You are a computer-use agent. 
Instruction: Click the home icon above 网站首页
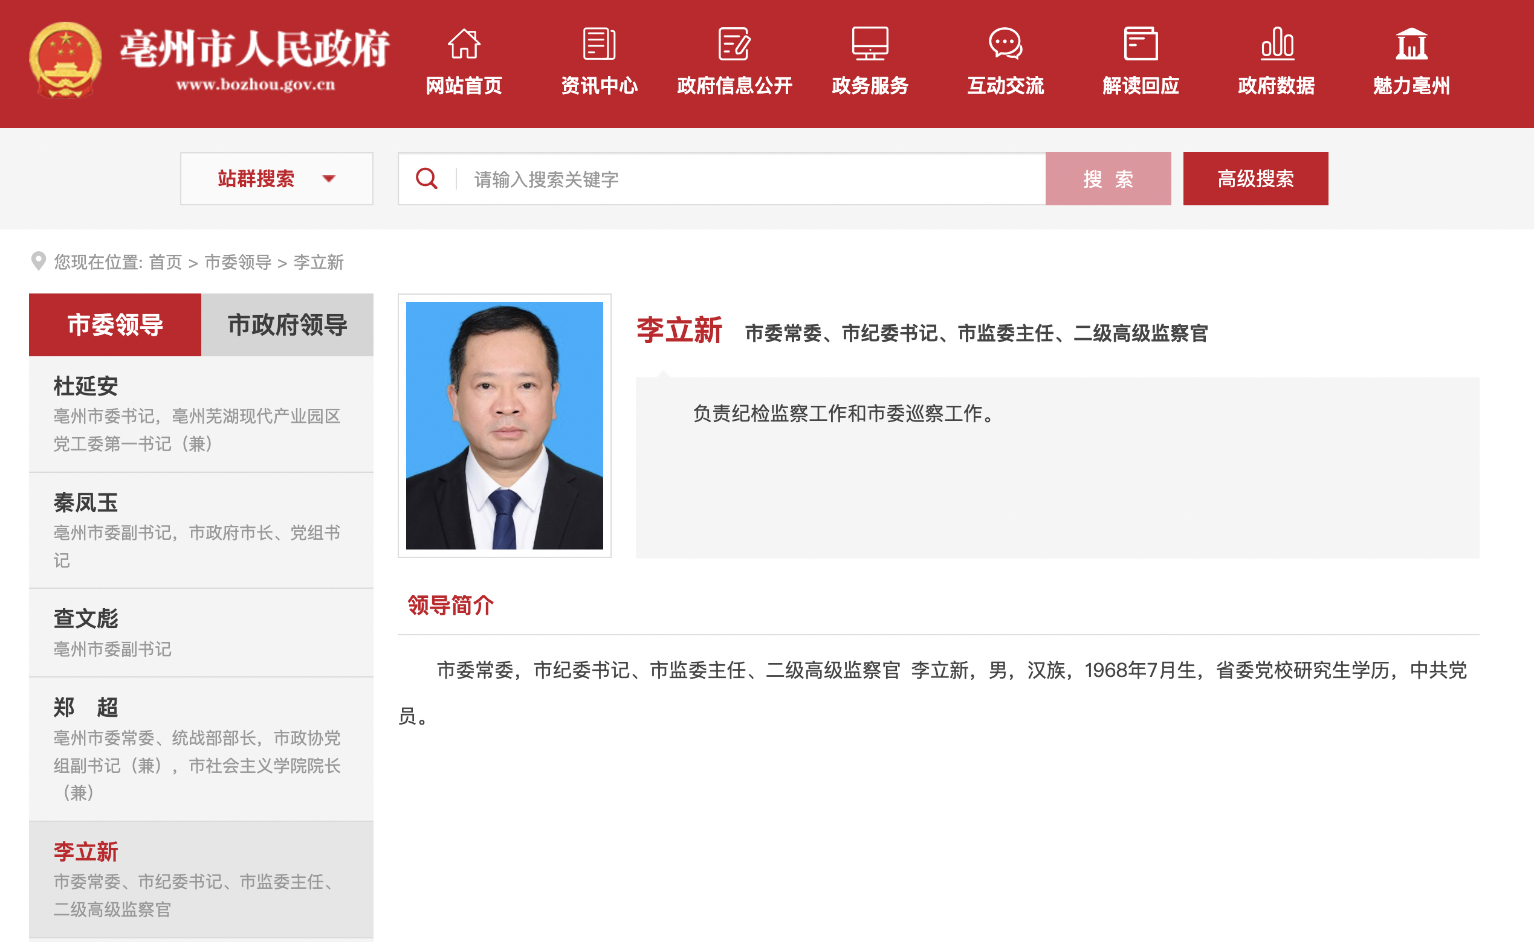point(464,43)
